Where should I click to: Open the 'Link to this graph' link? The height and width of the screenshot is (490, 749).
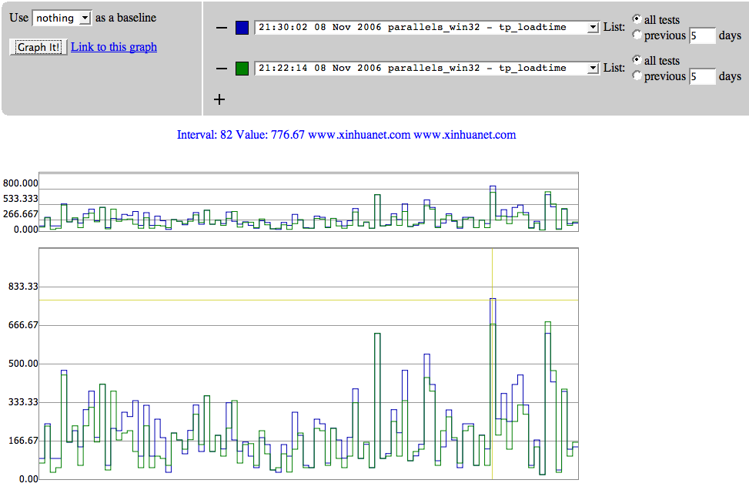click(114, 47)
